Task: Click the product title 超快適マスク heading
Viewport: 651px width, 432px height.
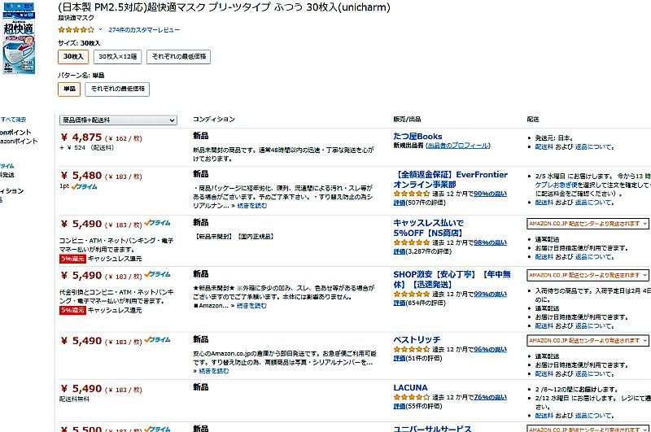Action: 225,7
